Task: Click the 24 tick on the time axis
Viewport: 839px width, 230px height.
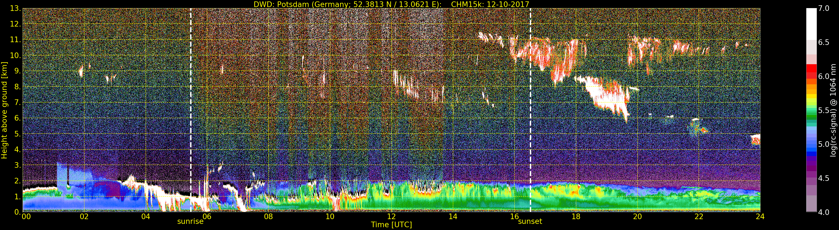Action: (x=760, y=217)
